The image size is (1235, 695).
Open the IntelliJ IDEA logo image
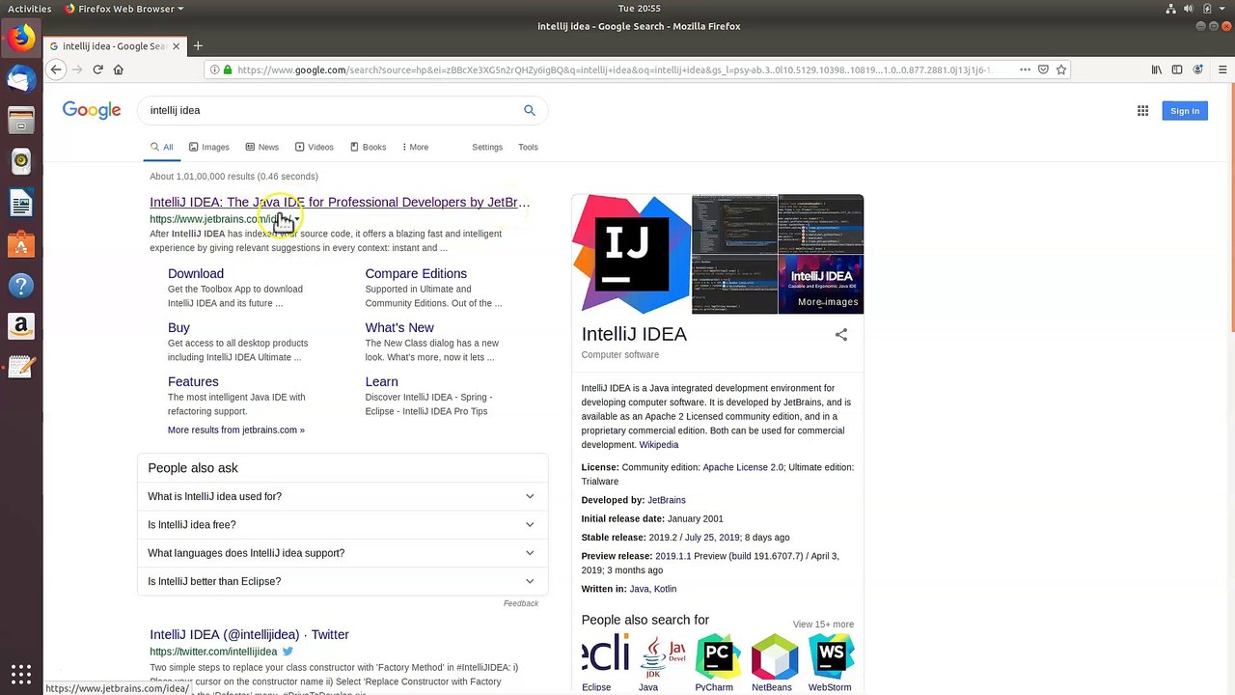pyautogui.click(x=632, y=254)
